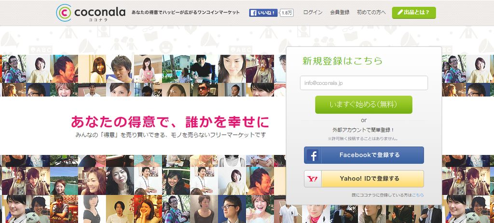Click the あなたの得意で、誰かを幸せに headline

(x=170, y=122)
